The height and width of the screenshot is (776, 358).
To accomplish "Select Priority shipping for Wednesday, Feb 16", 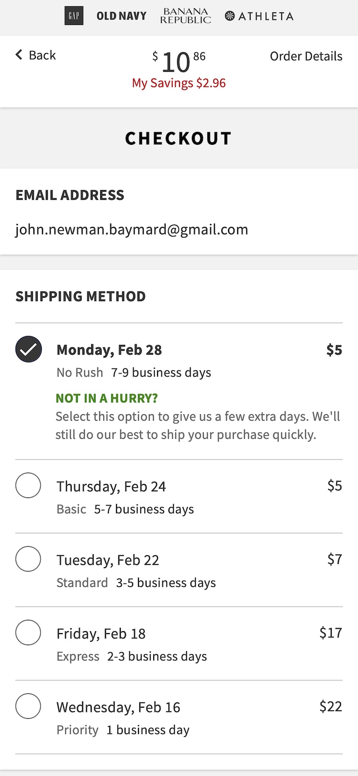I will click(x=28, y=706).
